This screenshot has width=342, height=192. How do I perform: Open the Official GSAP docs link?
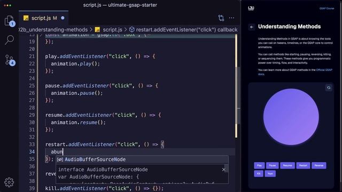324,70
